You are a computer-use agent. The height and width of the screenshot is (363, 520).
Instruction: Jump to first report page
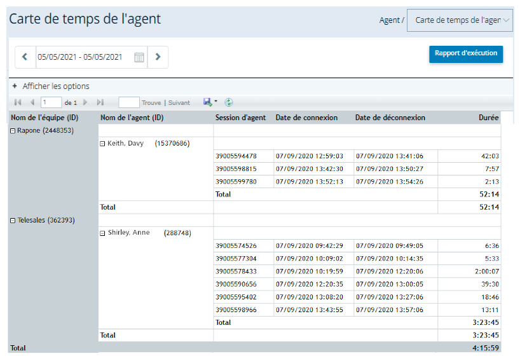click(18, 102)
